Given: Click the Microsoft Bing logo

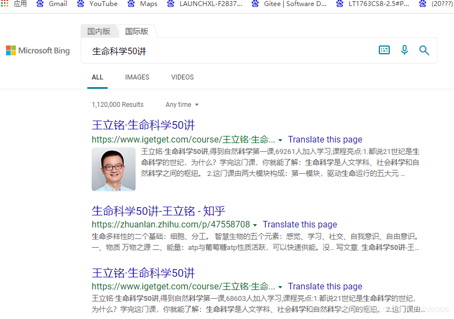Looking at the screenshot, I should [38, 50].
